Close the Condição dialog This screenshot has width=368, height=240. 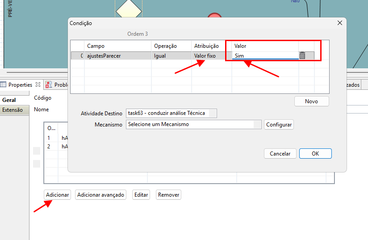[x=339, y=23]
